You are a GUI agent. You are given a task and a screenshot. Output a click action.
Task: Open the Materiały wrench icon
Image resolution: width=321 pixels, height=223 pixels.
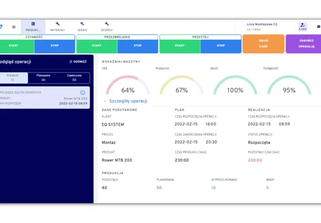coord(58,24)
